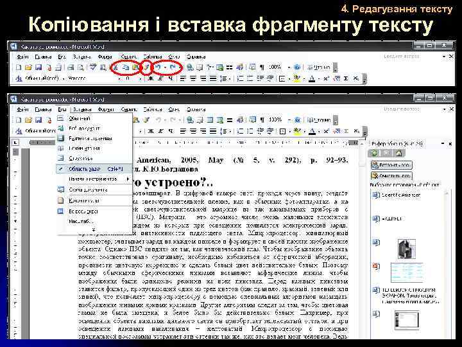Go back in clipboard task pane
The width and height of the screenshot is (462, 347).
click(374, 153)
